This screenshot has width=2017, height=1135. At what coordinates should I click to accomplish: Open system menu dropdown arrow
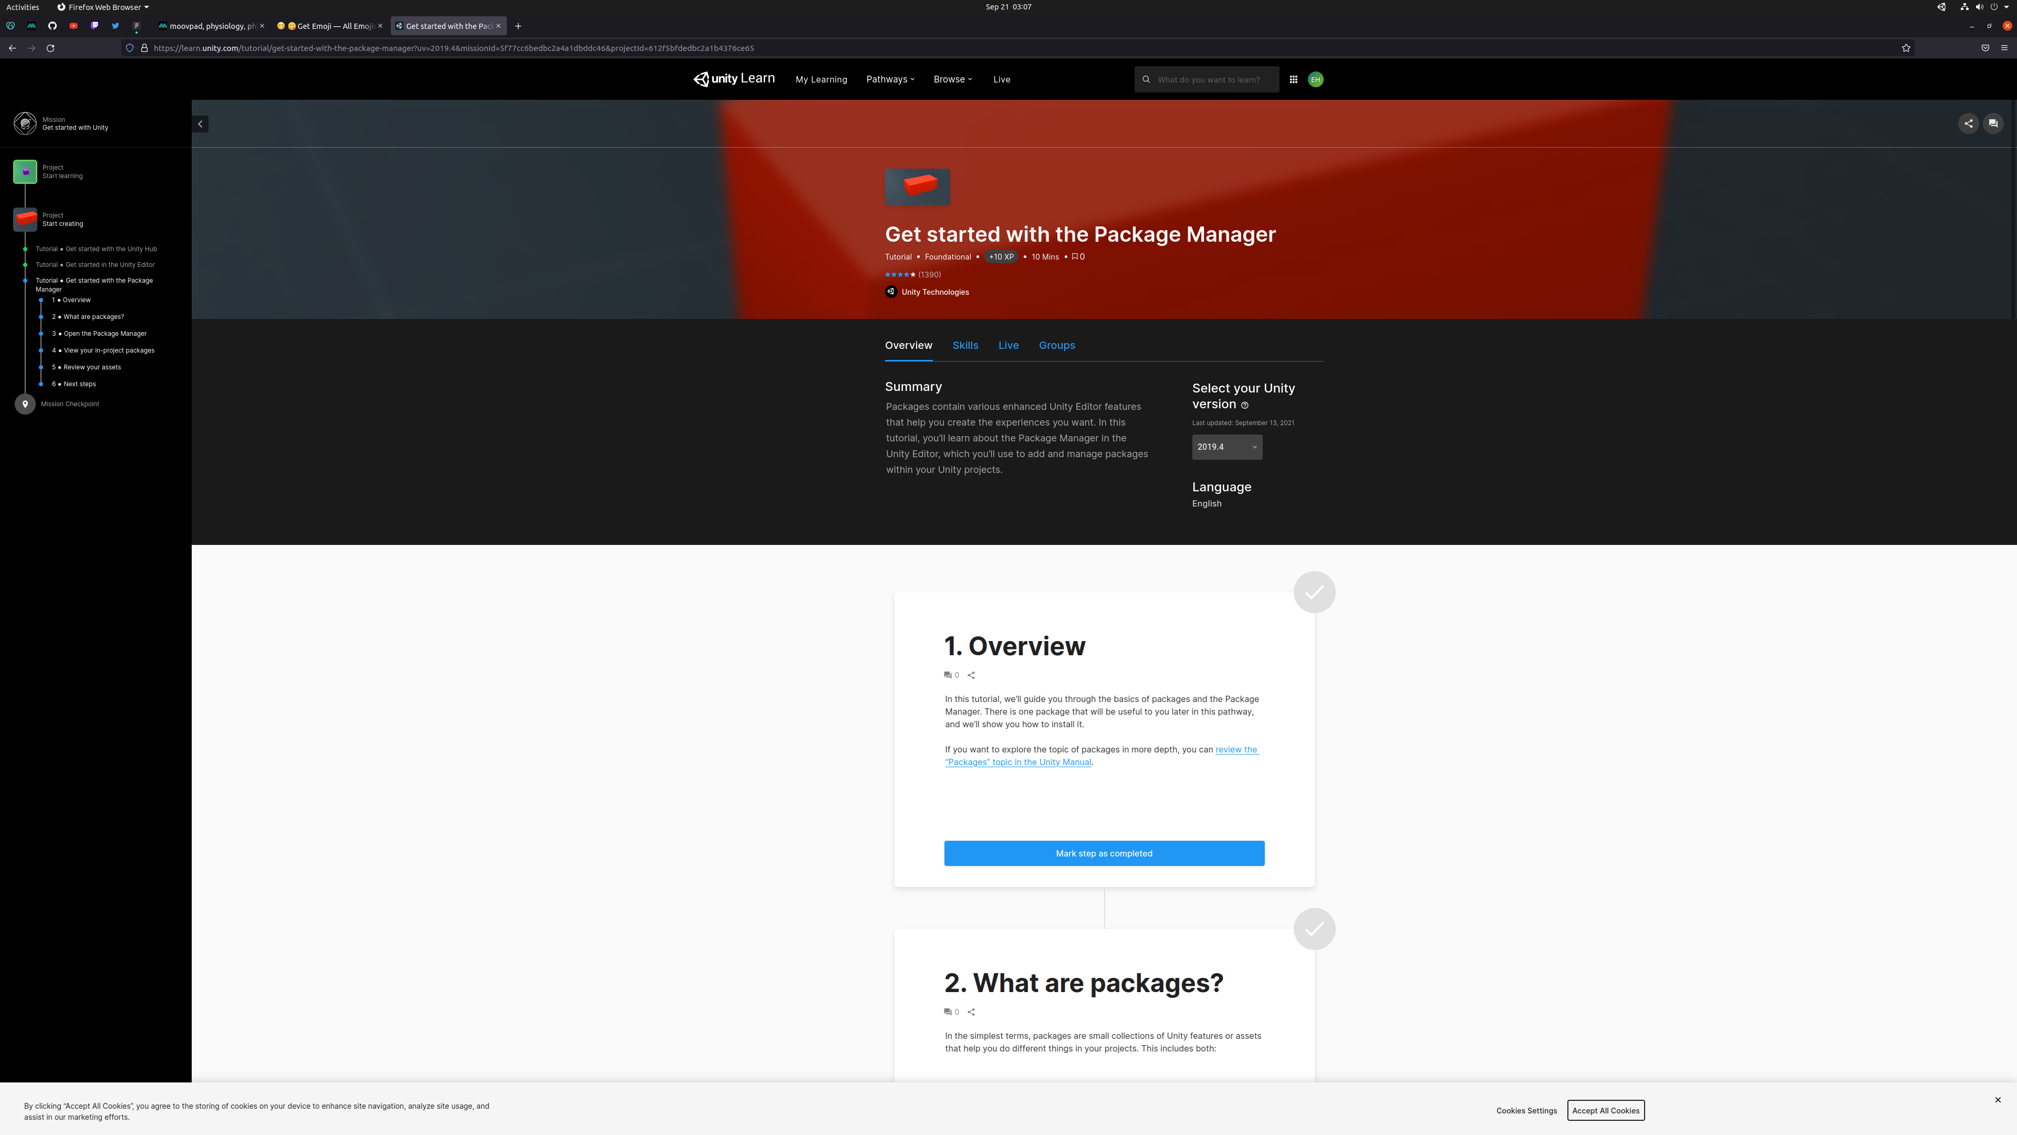tap(2007, 7)
